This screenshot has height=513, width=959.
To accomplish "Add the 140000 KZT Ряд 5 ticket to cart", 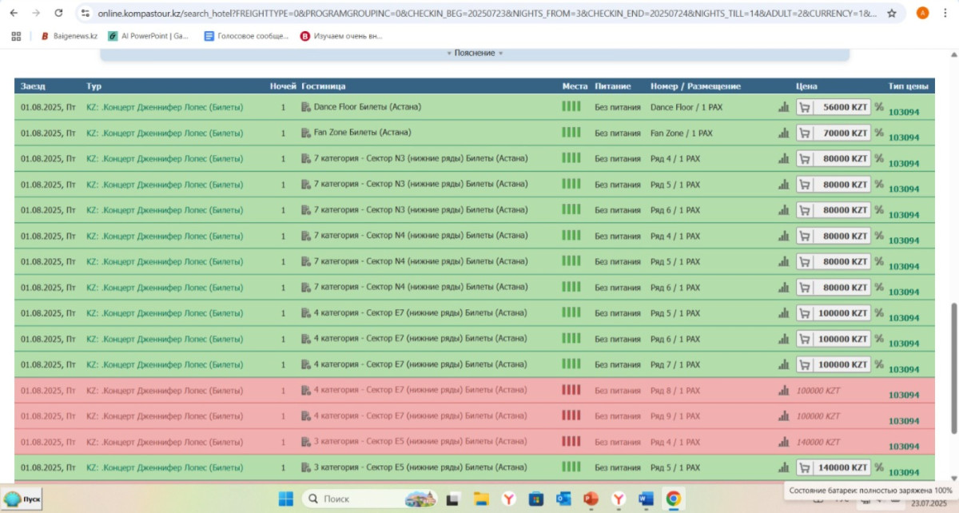I will click(805, 468).
